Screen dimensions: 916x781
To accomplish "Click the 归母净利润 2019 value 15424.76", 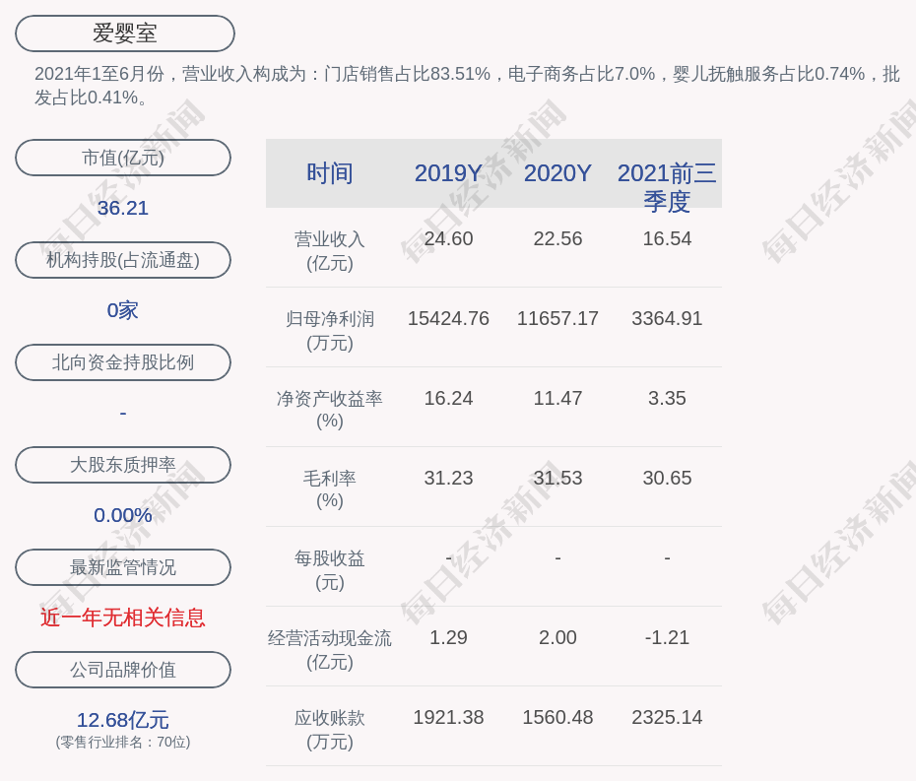I will (x=448, y=319).
